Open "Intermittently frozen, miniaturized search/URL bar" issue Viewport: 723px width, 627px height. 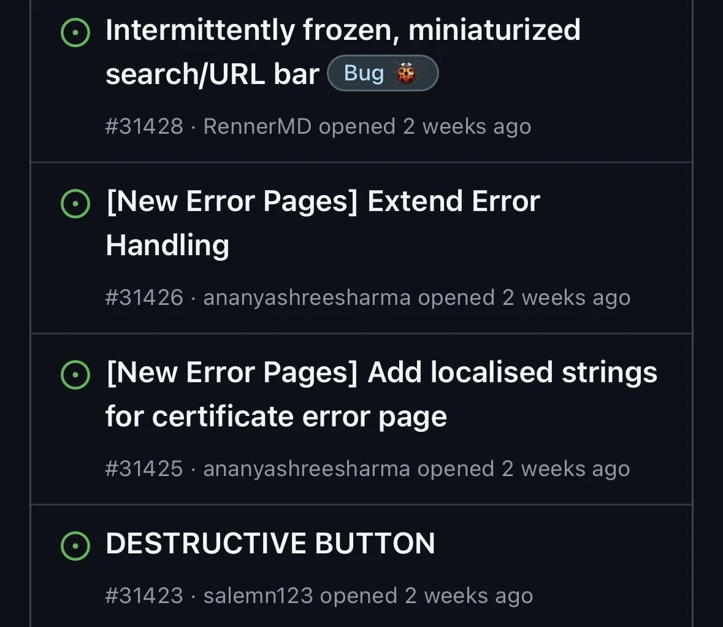point(342,31)
